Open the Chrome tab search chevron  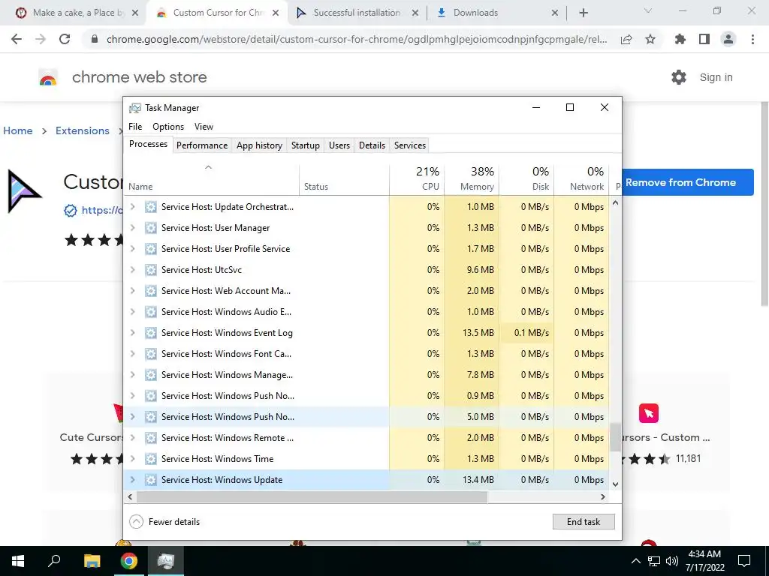pyautogui.click(x=648, y=10)
